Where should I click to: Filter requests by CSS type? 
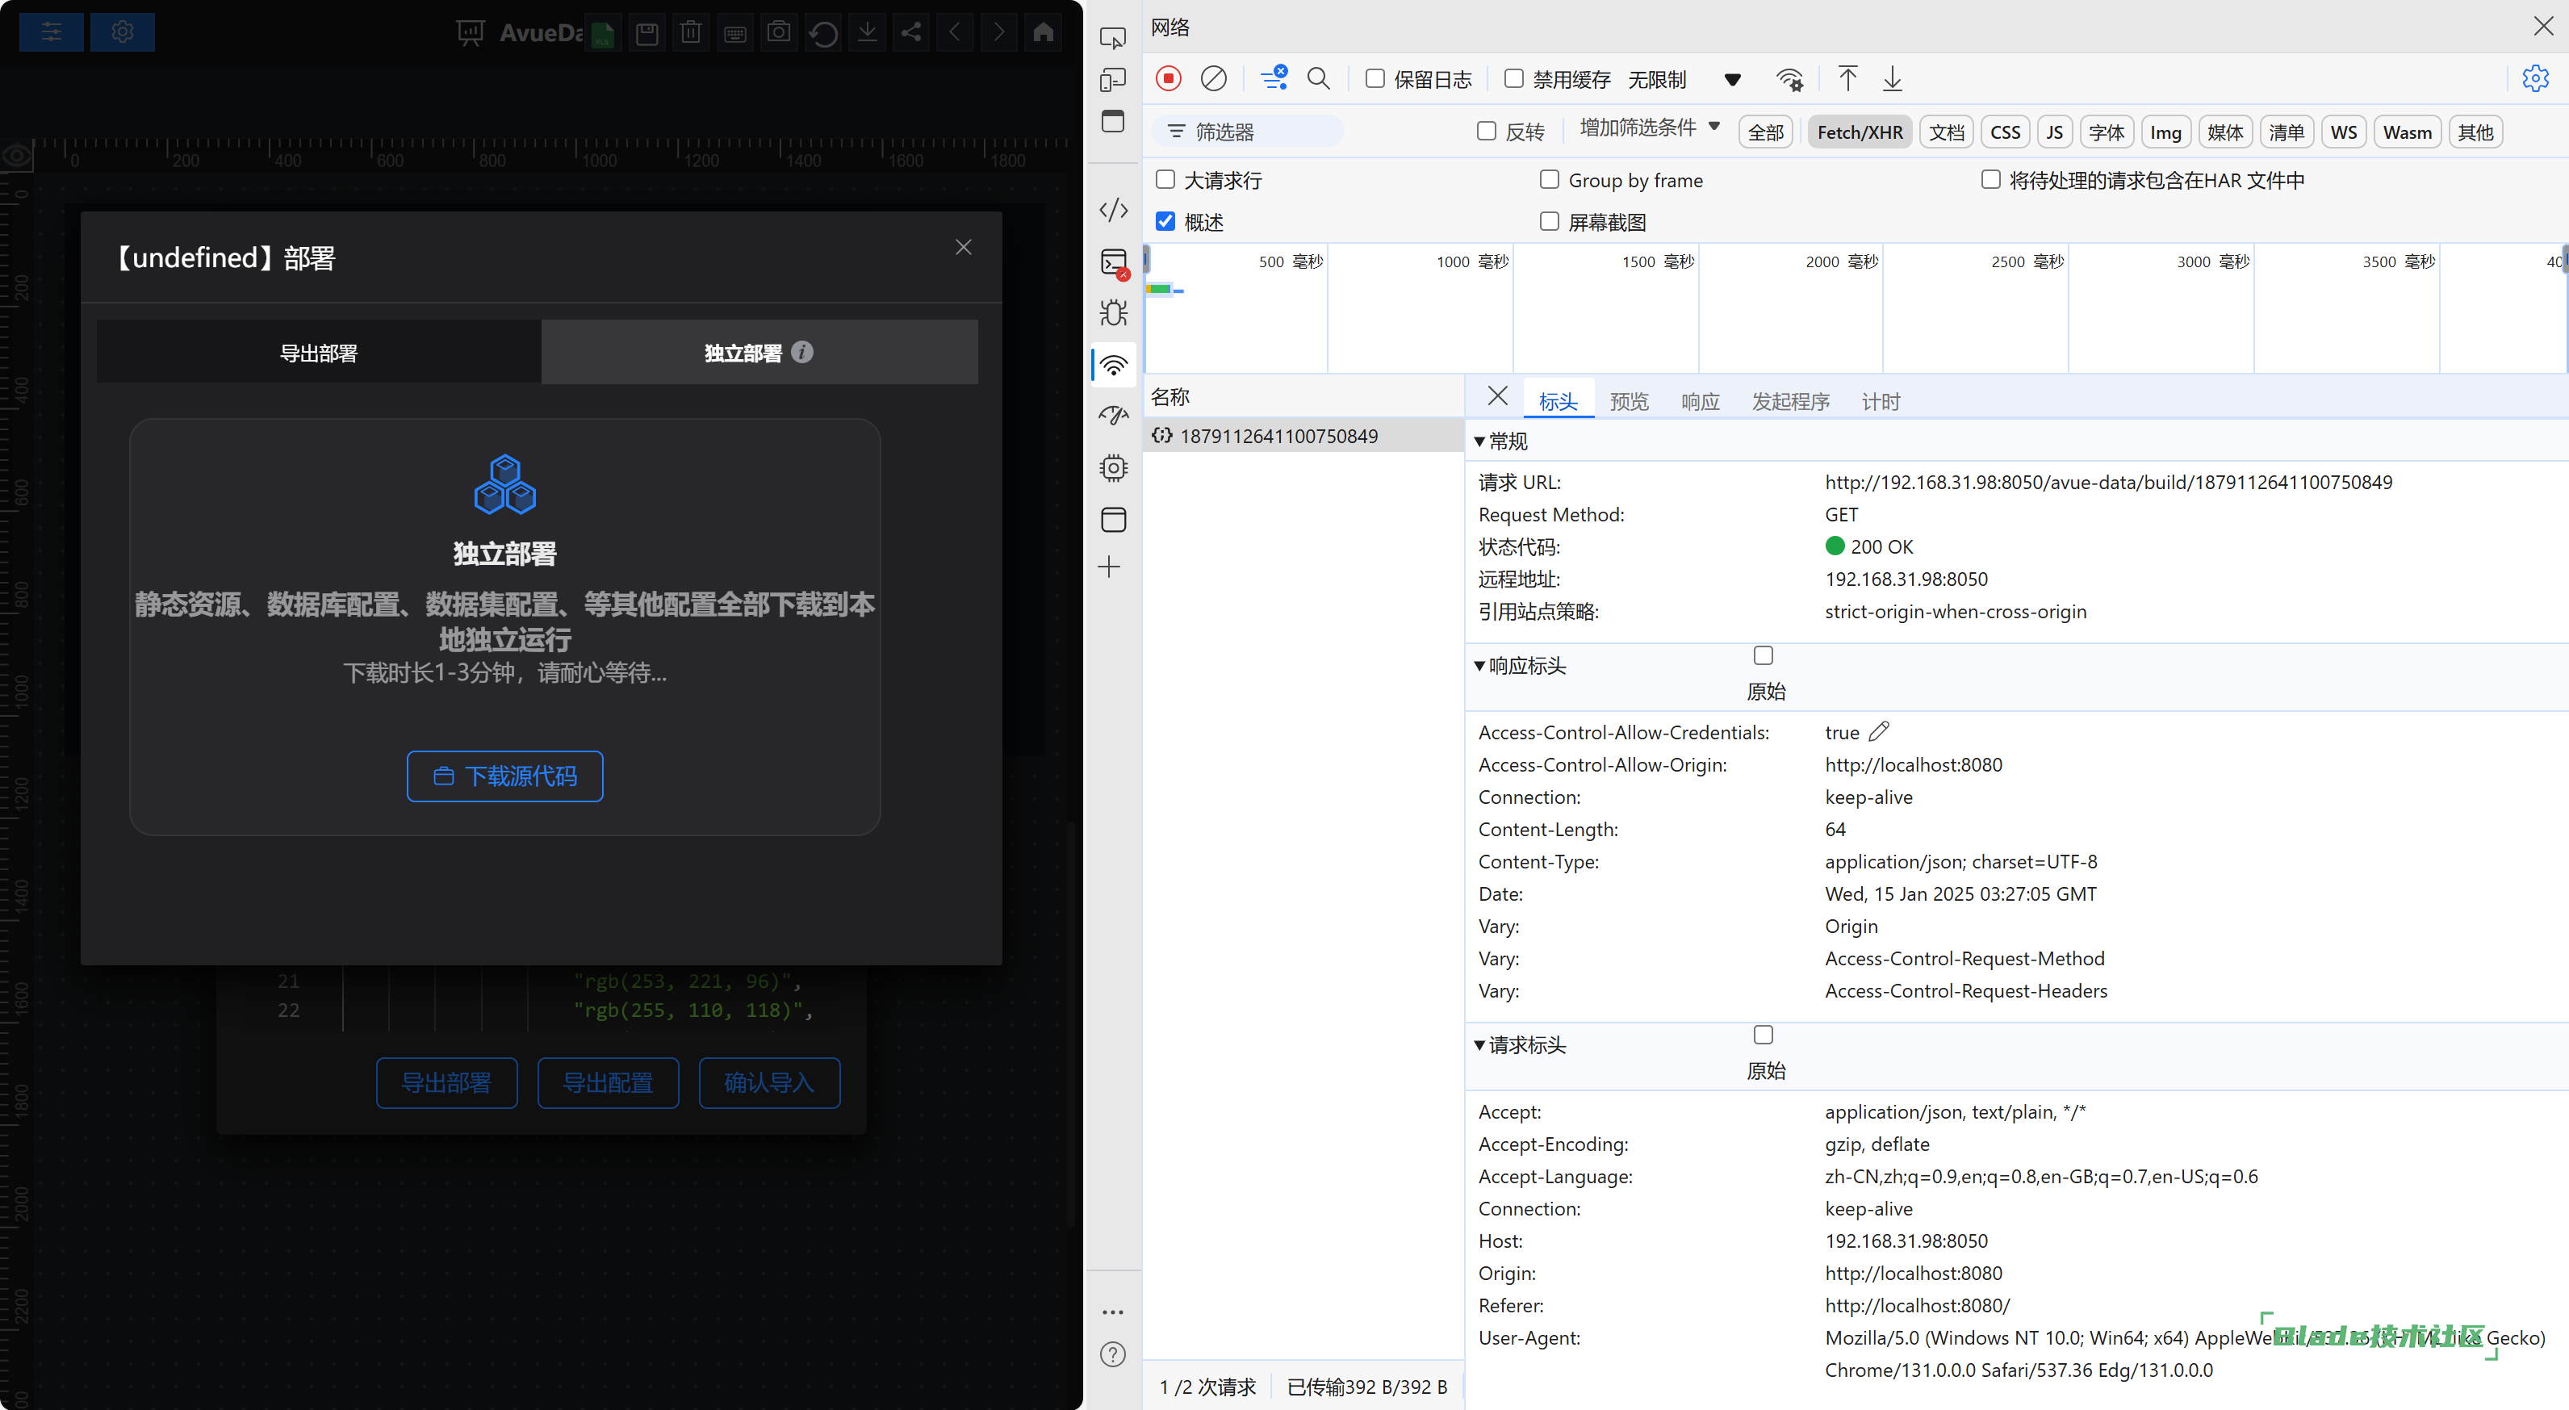pos(2005,132)
